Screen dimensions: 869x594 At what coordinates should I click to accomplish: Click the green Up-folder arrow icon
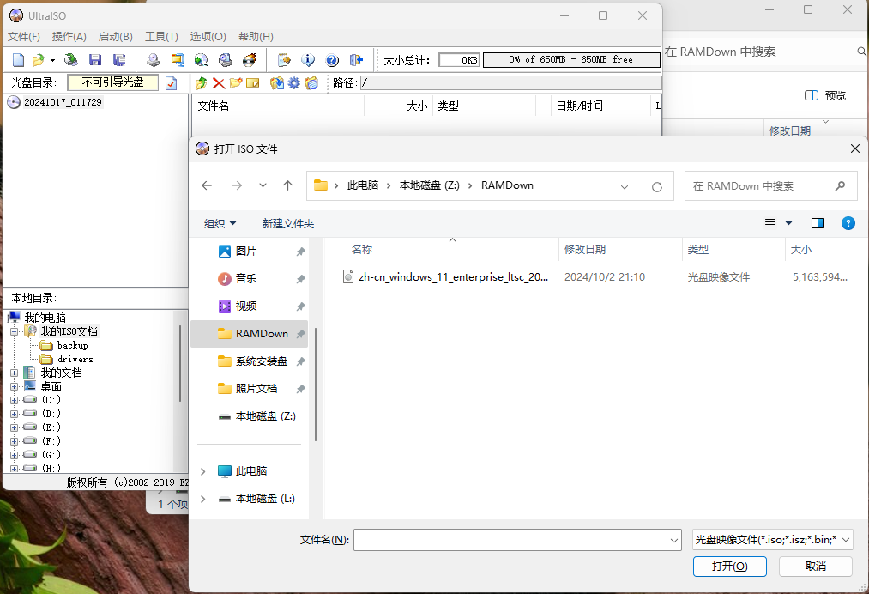(x=202, y=83)
